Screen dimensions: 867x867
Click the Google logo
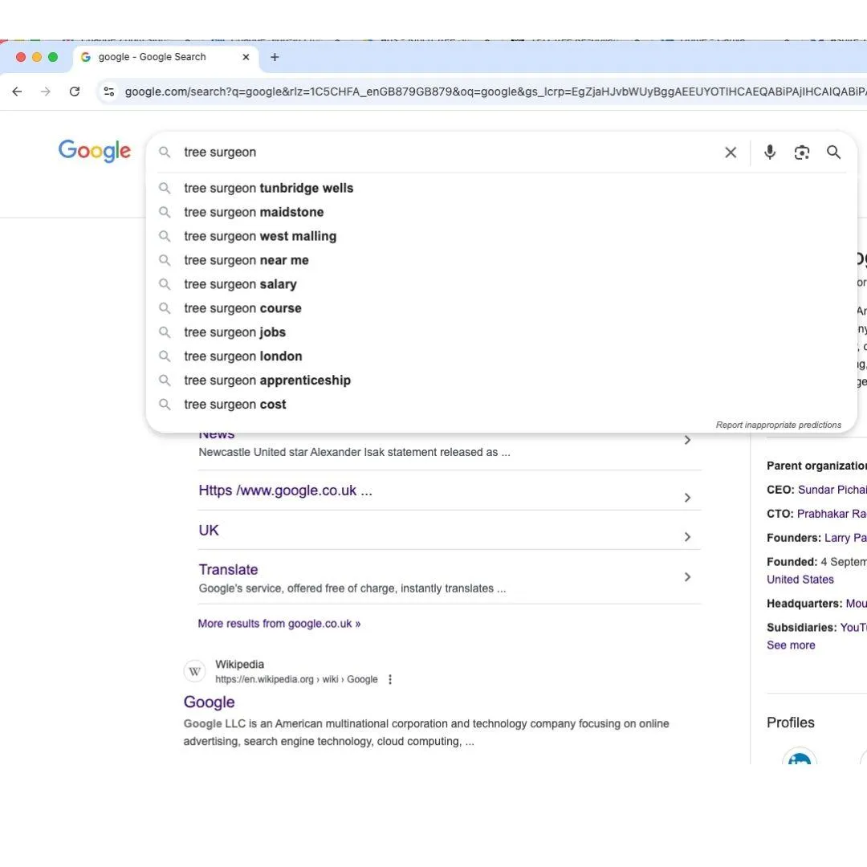pos(95,150)
